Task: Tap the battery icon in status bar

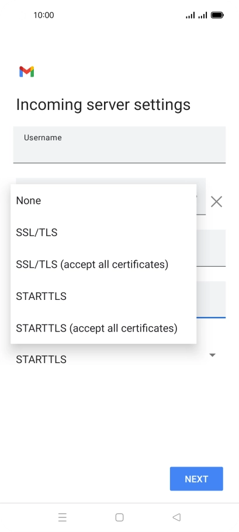Action: (x=217, y=15)
